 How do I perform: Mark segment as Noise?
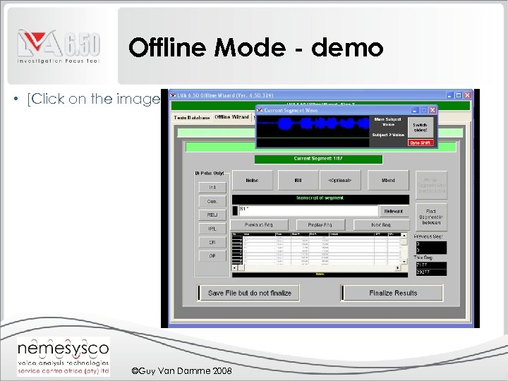pos(252,180)
